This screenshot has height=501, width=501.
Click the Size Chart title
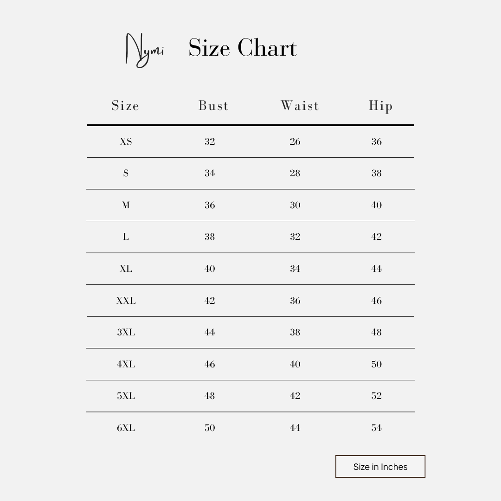click(x=243, y=48)
